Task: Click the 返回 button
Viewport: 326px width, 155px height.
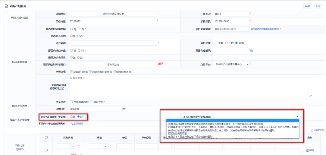Action: (318, 6)
